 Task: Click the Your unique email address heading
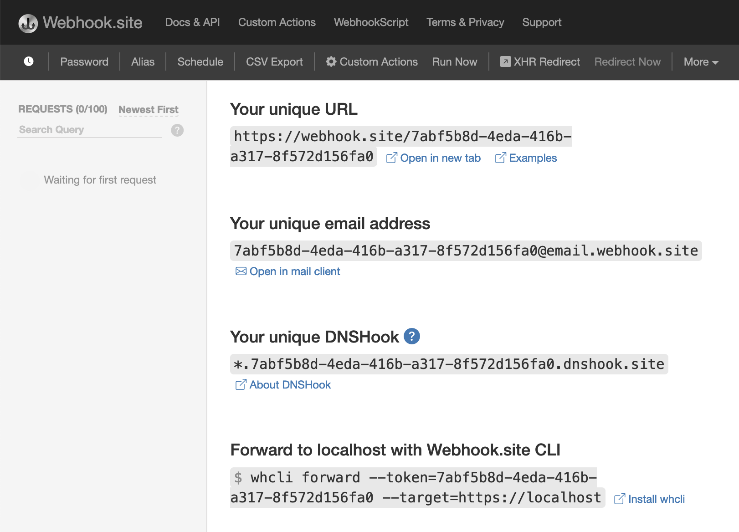click(x=330, y=224)
